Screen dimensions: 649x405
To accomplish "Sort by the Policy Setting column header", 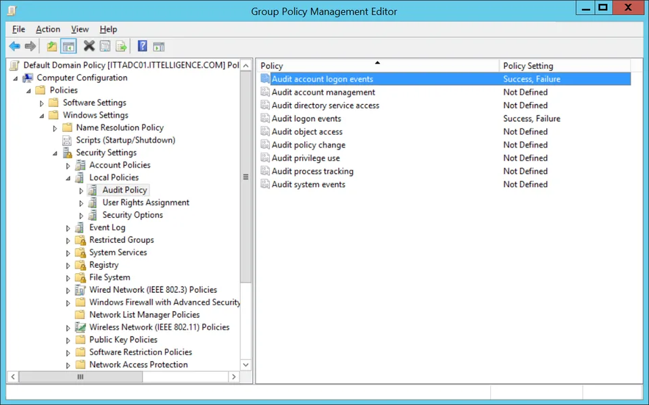I will (x=564, y=66).
